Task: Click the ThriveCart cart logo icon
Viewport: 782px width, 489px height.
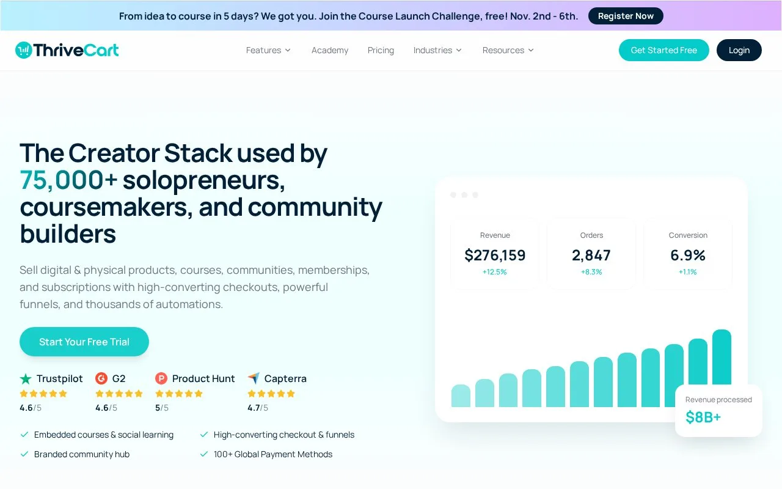Action: tap(23, 50)
